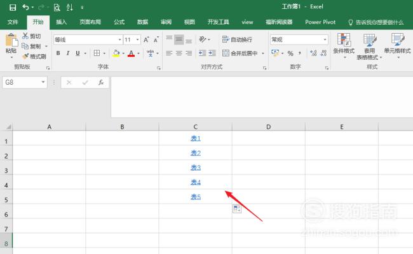Image resolution: width=413 pixels, height=254 pixels.
Task: Click Accounting Number Format icon
Action: point(275,53)
